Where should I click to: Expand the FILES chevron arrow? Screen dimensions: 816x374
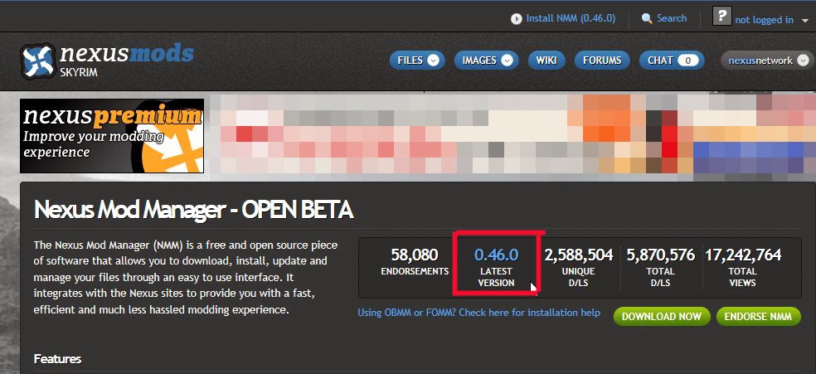[433, 61]
